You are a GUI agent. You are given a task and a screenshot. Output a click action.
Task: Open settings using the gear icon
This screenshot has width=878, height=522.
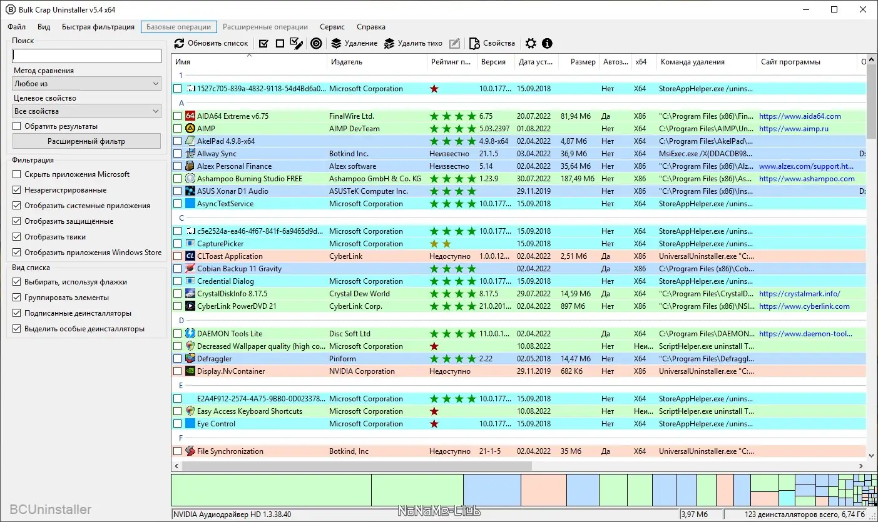tap(531, 43)
